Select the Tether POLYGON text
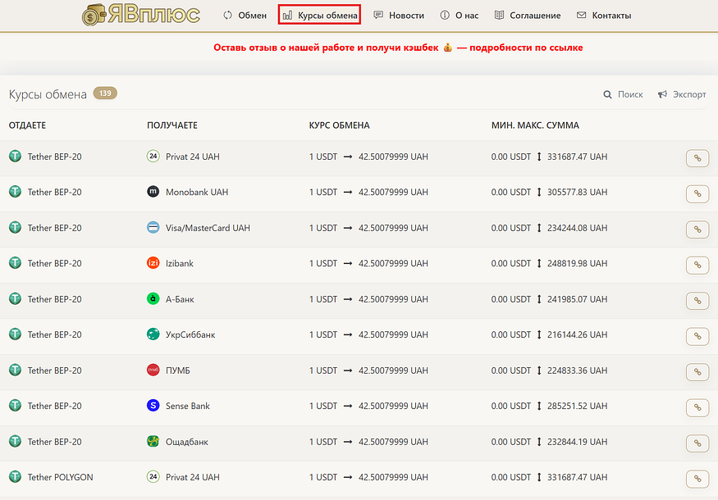 point(60,477)
